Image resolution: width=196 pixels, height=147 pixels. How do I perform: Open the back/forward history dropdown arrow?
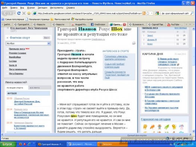(15, 13)
